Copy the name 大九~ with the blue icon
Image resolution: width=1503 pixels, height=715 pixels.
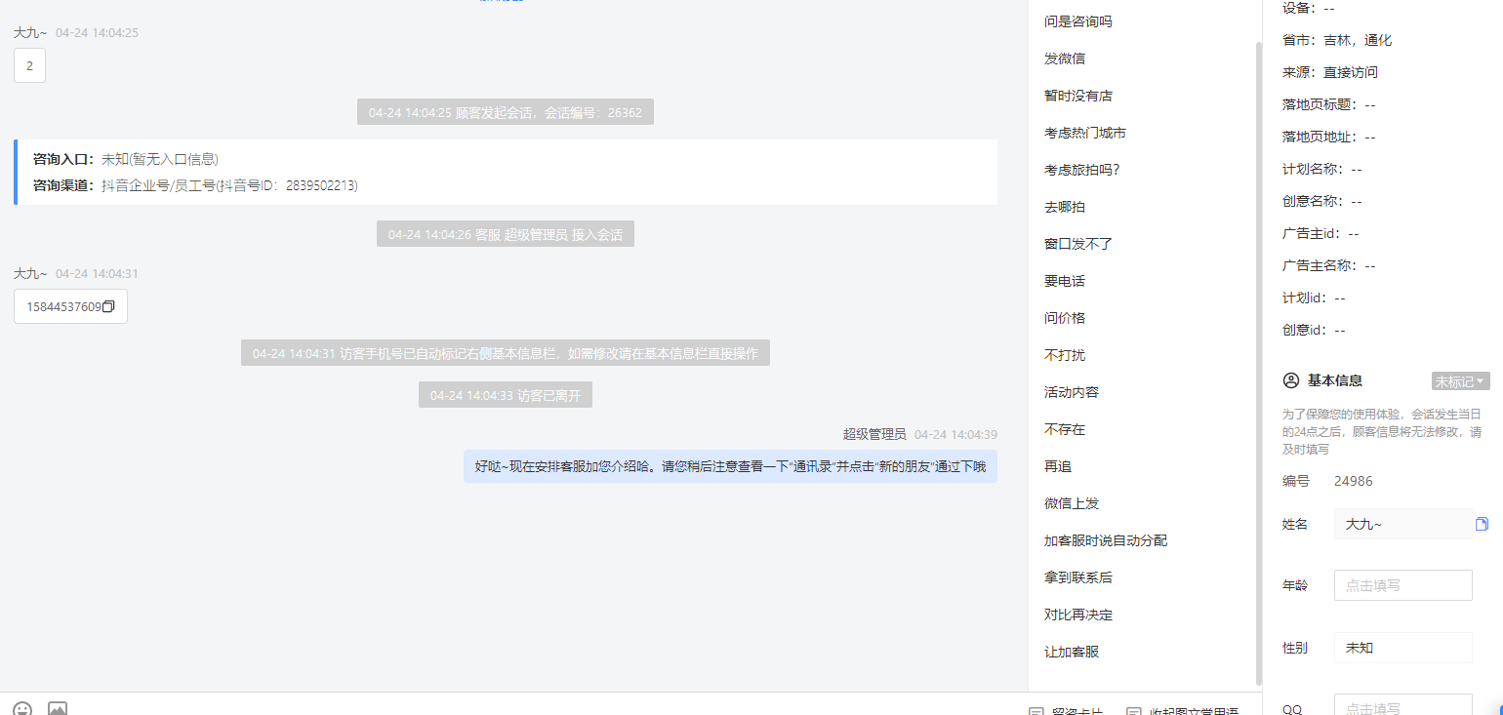(x=1482, y=524)
